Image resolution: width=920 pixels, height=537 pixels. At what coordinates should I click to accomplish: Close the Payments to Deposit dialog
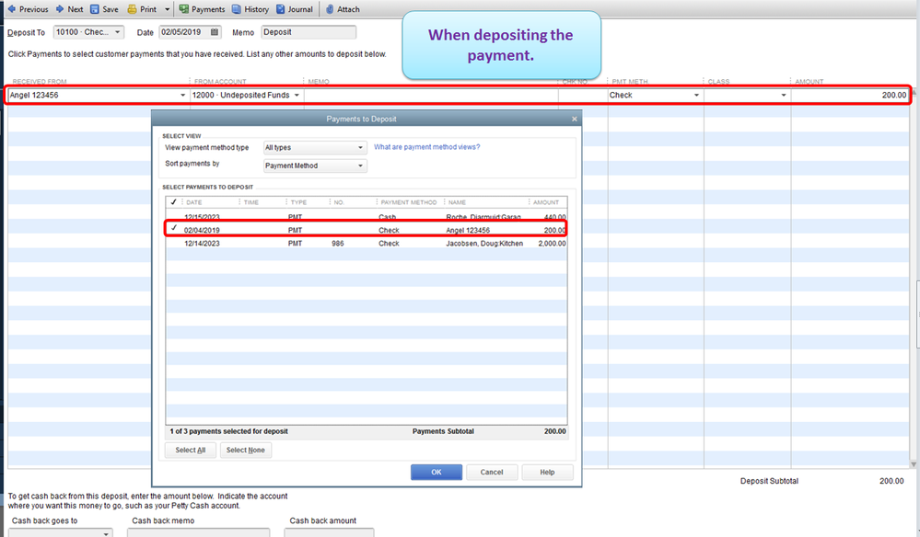(575, 119)
